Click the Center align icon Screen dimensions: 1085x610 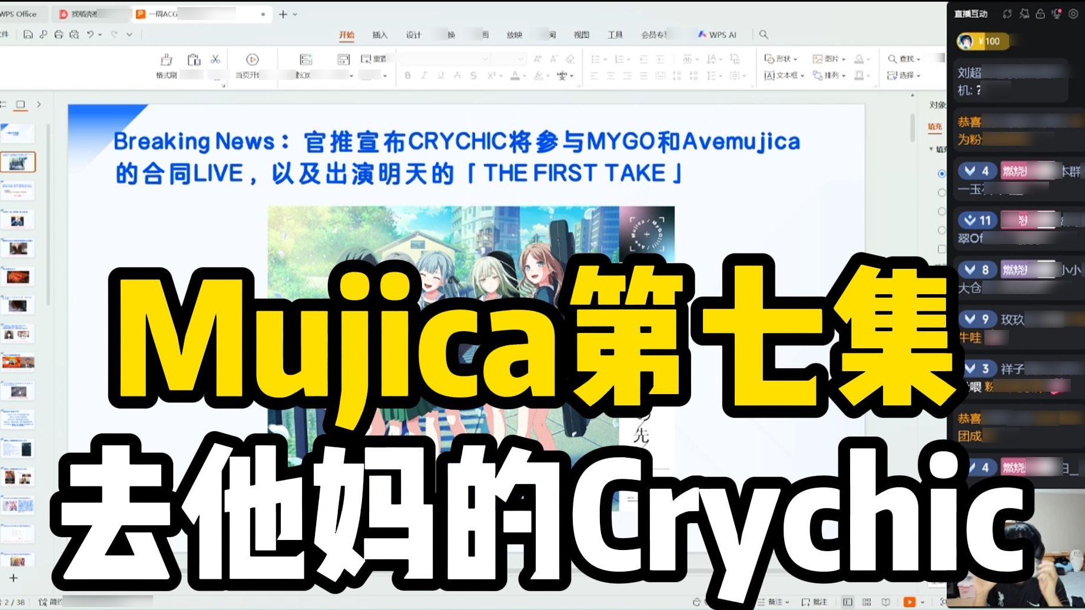click(x=610, y=76)
